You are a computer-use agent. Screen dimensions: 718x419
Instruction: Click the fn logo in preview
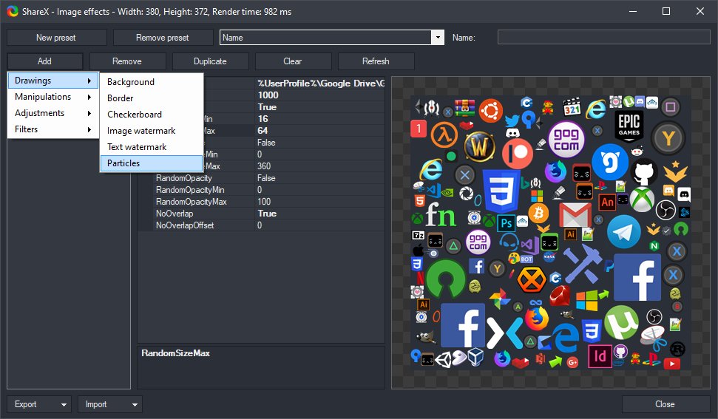point(440,214)
